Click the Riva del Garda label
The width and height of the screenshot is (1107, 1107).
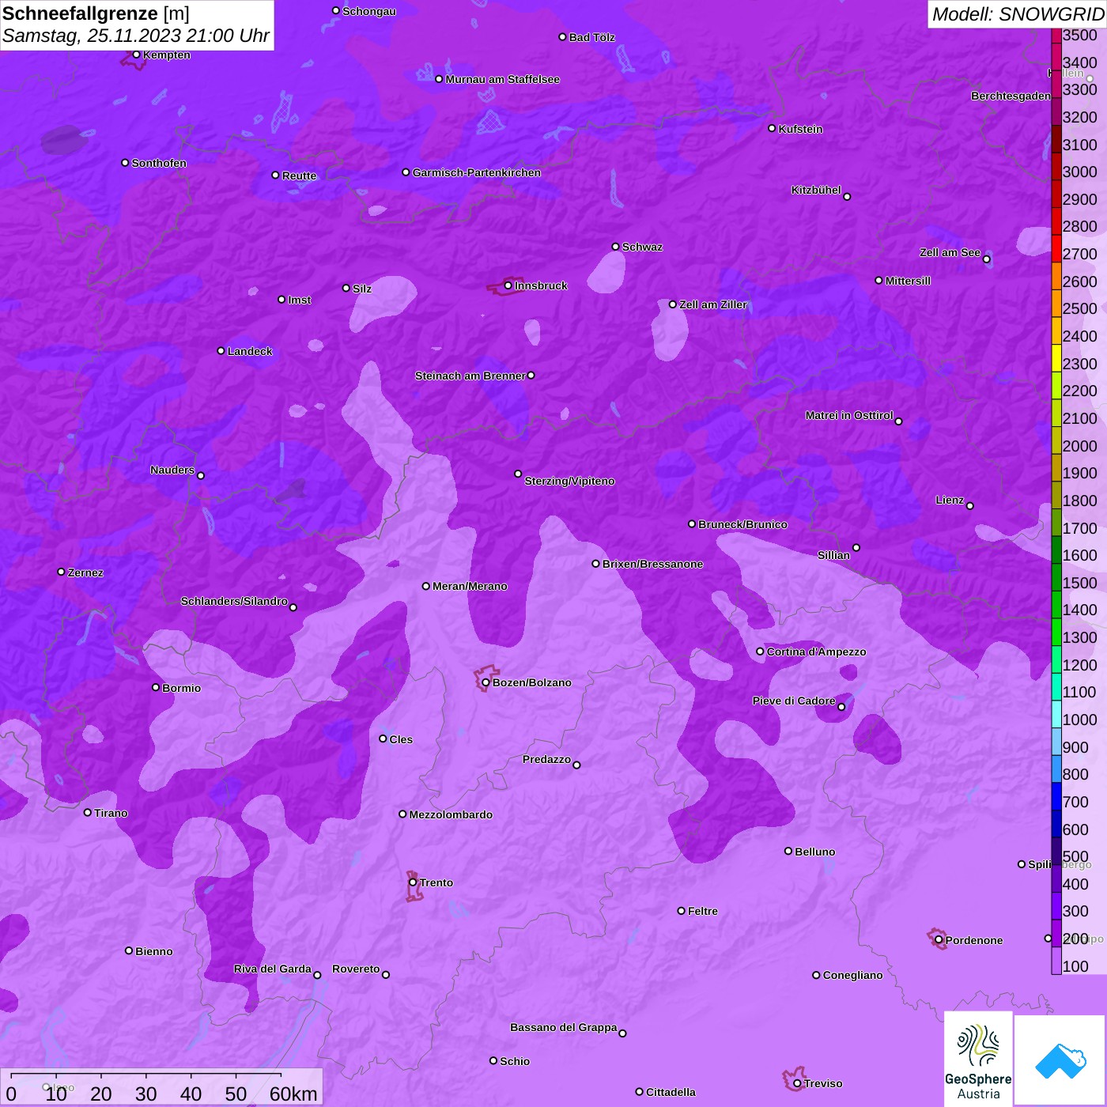[x=273, y=969]
